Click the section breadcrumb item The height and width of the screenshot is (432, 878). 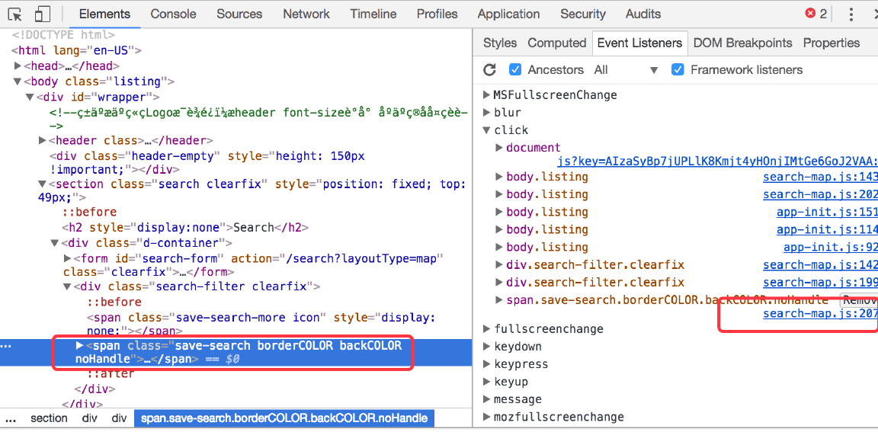(50, 418)
